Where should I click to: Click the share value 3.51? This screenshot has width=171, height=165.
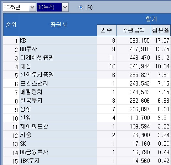pos(164,118)
